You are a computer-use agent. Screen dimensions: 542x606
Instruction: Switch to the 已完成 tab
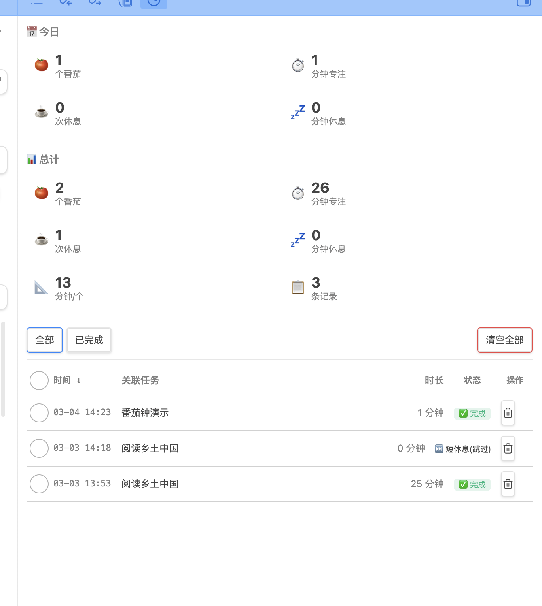[89, 340]
